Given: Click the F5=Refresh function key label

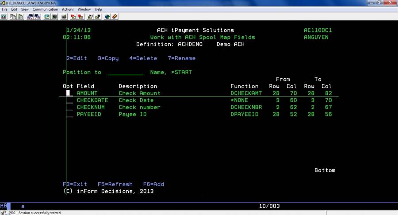Looking at the screenshot, I should (115, 184).
